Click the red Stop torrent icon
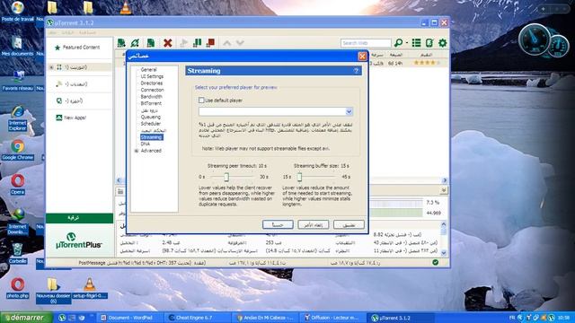 click(x=210, y=43)
